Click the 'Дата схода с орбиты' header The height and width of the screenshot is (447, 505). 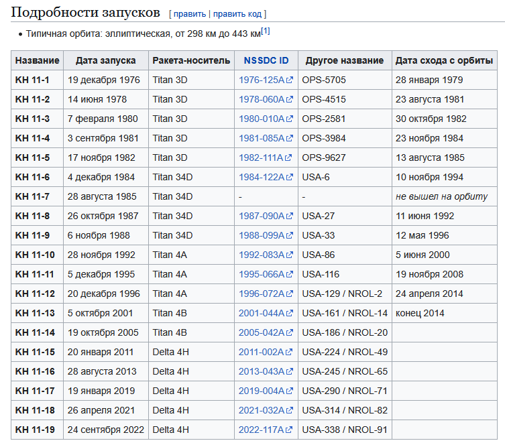click(x=445, y=60)
